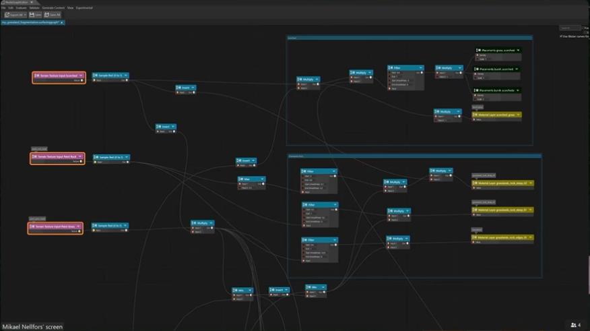Click icon of Sample Red node beside Paint Rock input
The image size is (590, 331).
coord(96,157)
